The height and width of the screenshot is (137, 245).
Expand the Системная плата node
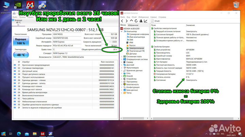pos(121,56)
